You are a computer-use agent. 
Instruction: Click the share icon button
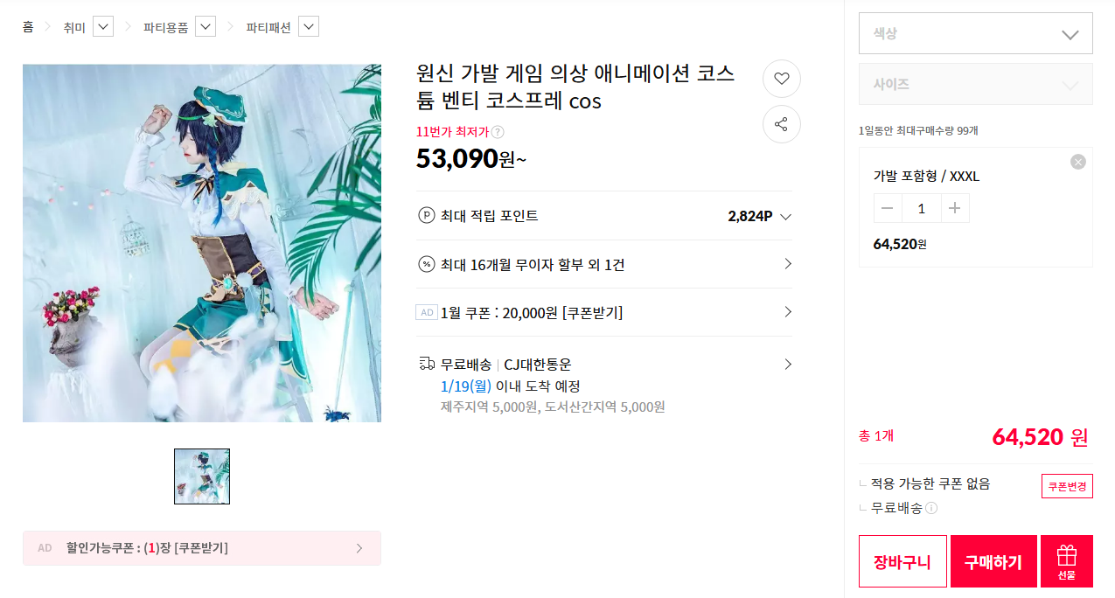pos(782,124)
